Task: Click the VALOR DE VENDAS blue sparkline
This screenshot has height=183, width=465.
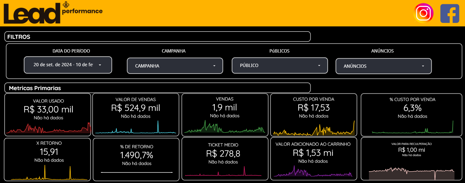Action: (136, 129)
